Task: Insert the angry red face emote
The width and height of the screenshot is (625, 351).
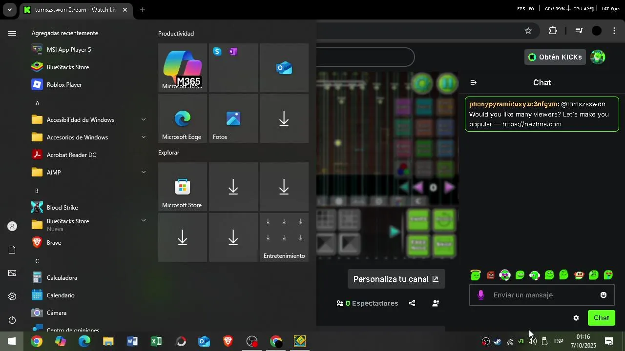Action: pyautogui.click(x=491, y=275)
